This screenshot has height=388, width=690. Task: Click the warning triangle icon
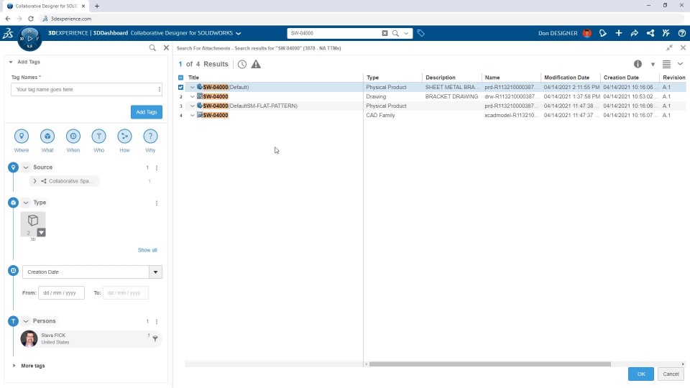point(256,64)
